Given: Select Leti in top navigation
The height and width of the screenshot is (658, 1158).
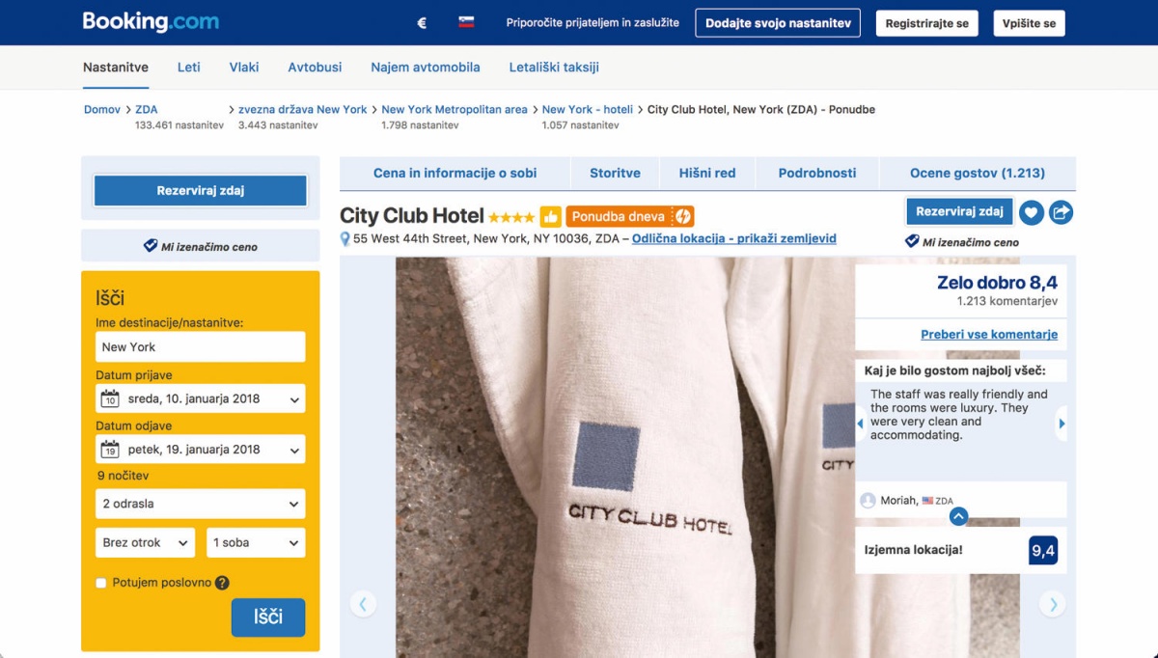Looking at the screenshot, I should (x=189, y=68).
